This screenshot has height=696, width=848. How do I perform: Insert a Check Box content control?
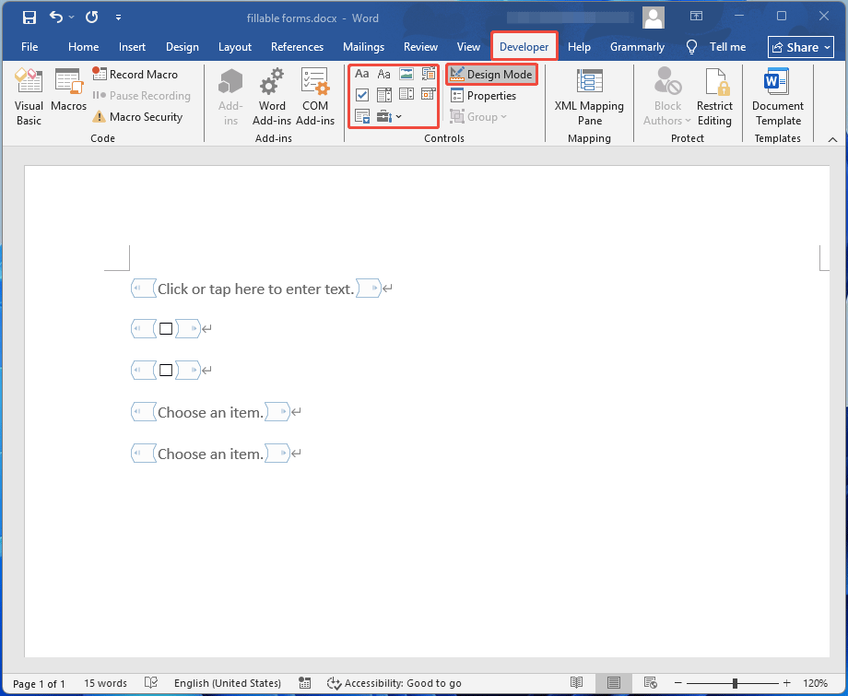point(362,94)
